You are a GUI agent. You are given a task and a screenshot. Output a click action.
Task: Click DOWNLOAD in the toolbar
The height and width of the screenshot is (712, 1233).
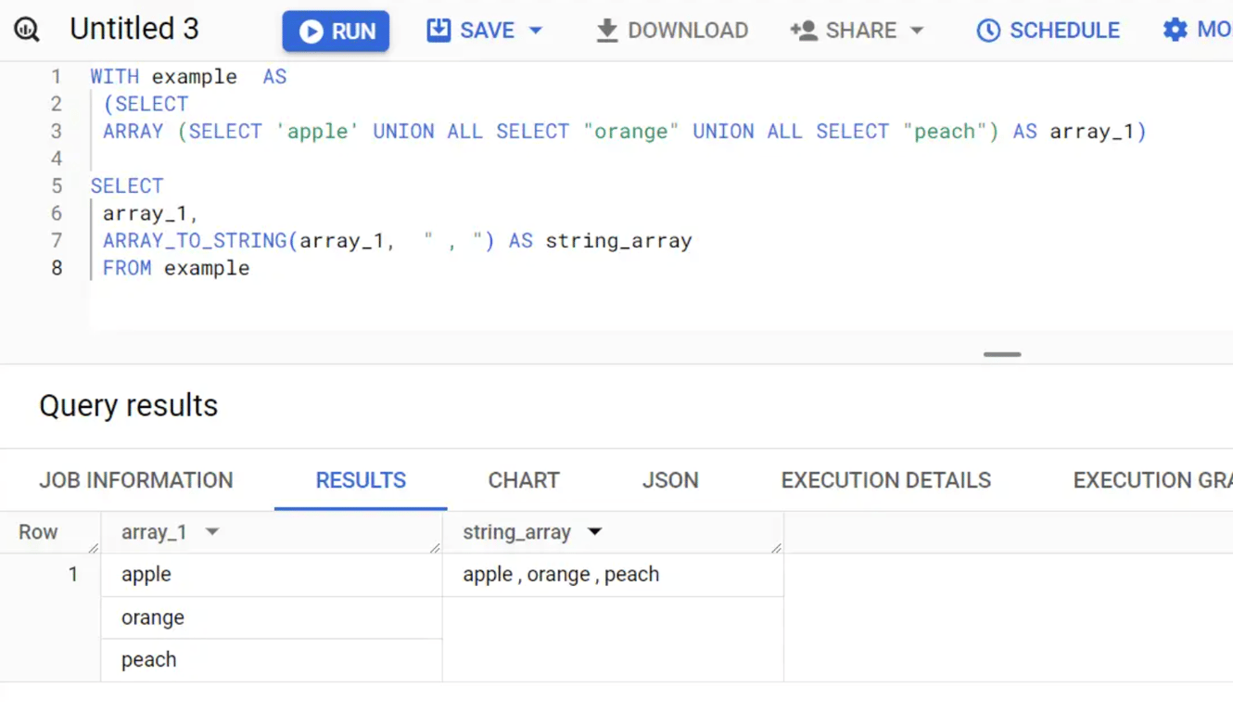672,30
